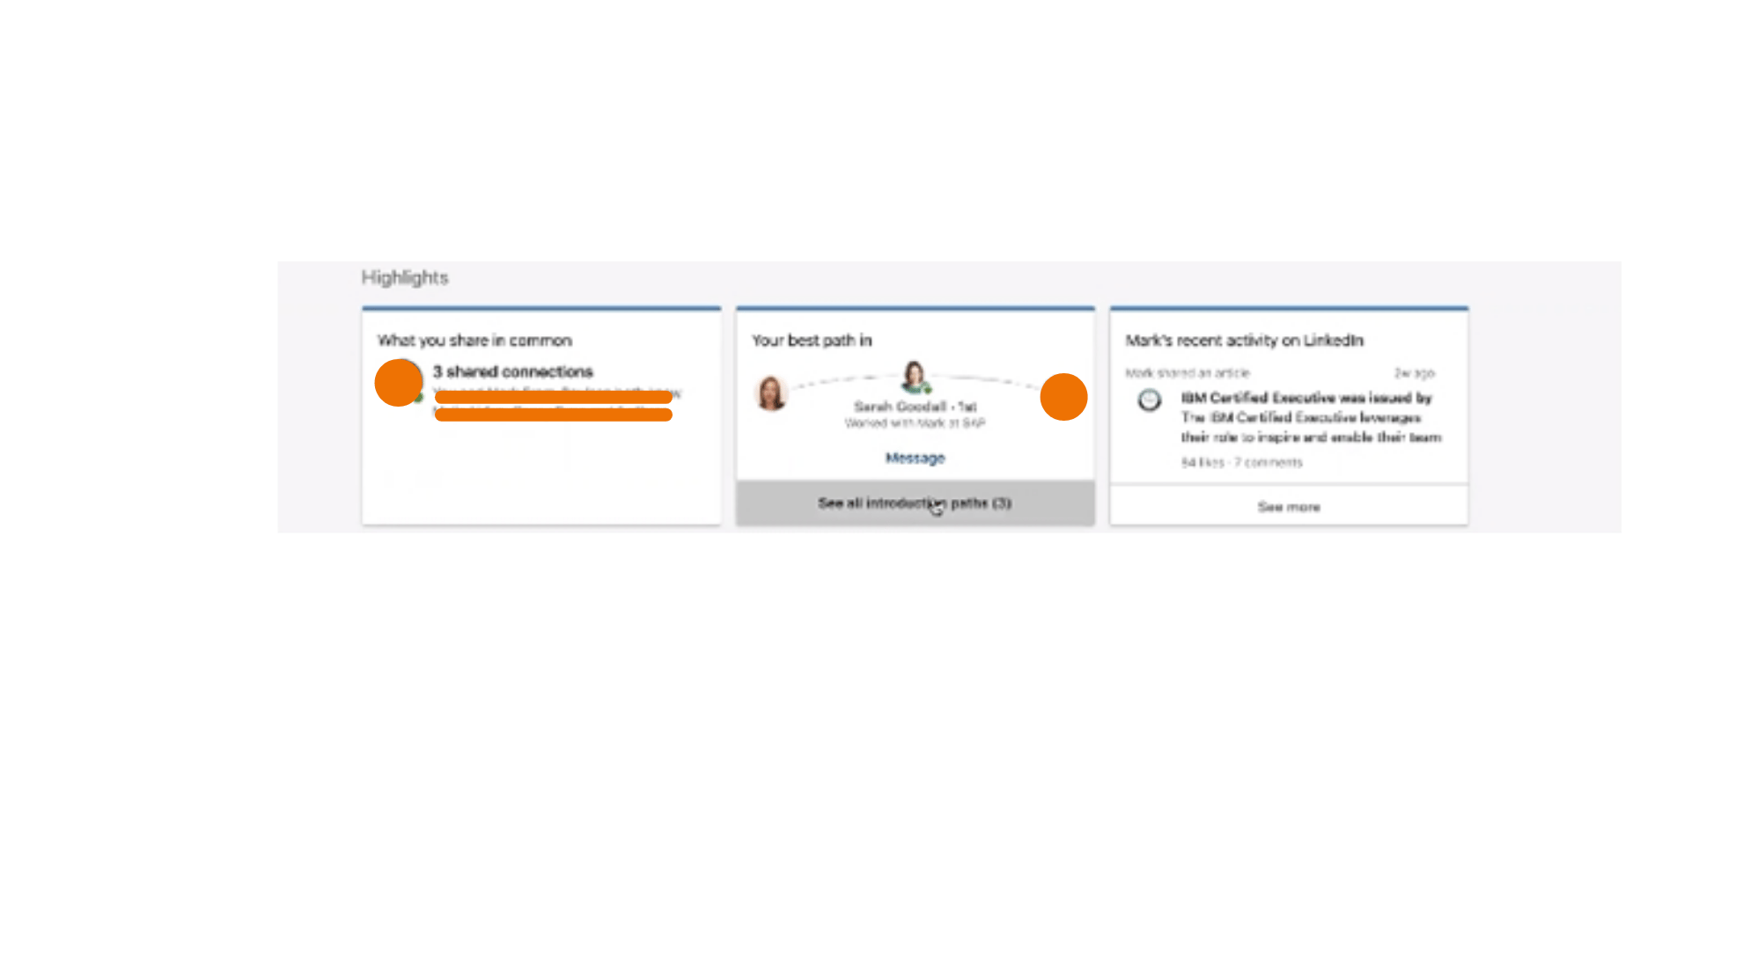The height and width of the screenshot is (977, 1743).
Task: Click the '2w ago' timestamp
Action: (1414, 373)
